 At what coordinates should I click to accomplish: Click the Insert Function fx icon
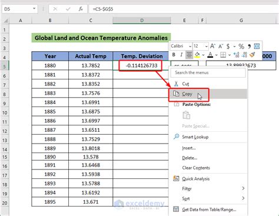[81, 9]
